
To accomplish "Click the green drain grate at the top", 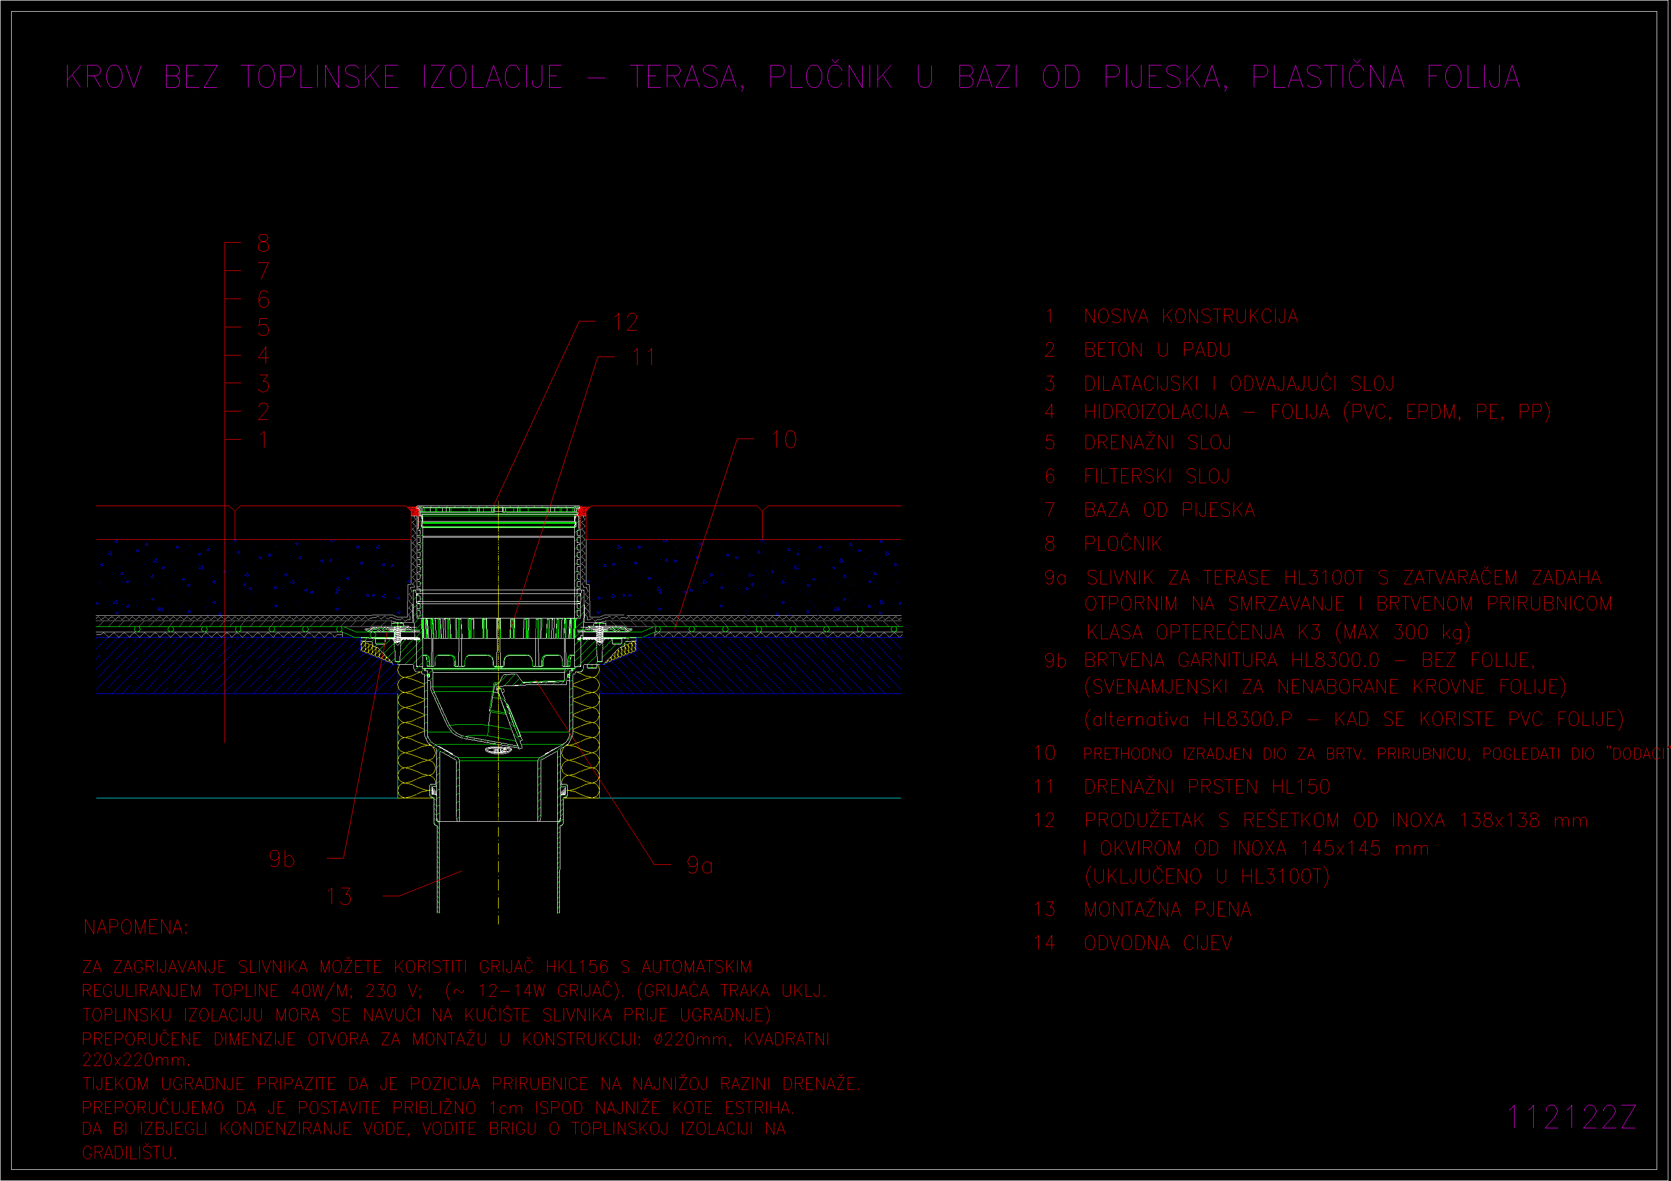I will 499,509.
